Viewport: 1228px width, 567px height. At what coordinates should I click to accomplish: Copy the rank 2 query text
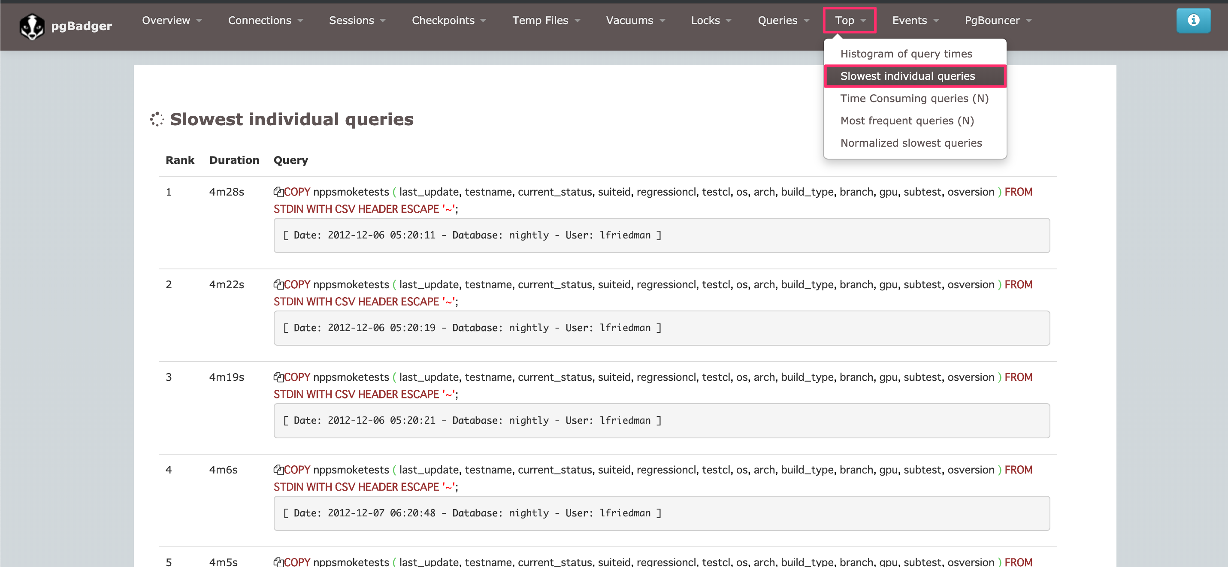(x=279, y=284)
